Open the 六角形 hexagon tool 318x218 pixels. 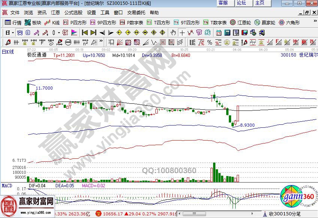290,22
